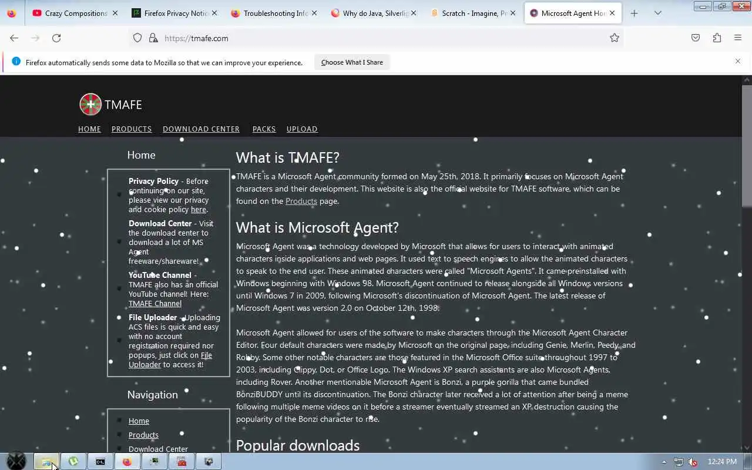The image size is (752, 470).
Task: Follow the privacy policy 'here' link
Action: click(198, 210)
